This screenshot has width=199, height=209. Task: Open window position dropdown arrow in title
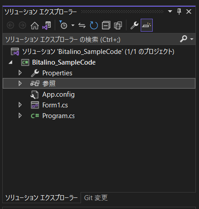point(170,11)
